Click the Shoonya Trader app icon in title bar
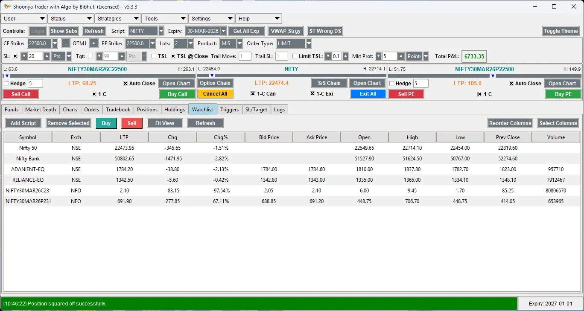Viewport: 584px width, 311px height. 7,6
